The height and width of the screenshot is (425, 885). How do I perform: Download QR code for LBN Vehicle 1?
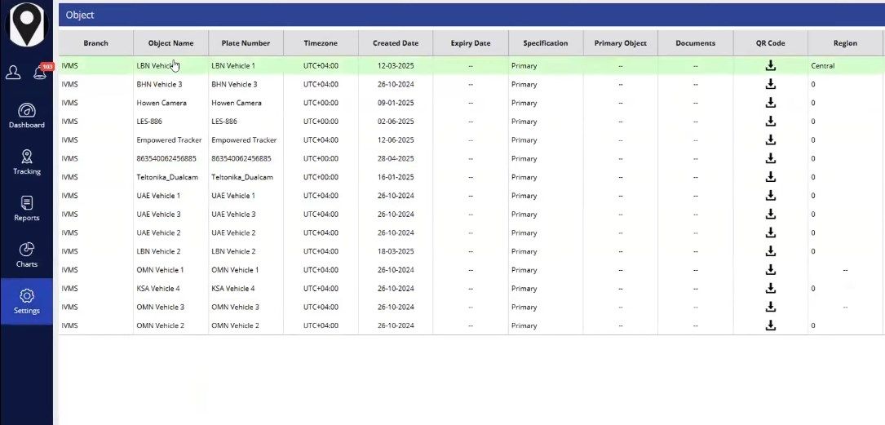[771, 65]
